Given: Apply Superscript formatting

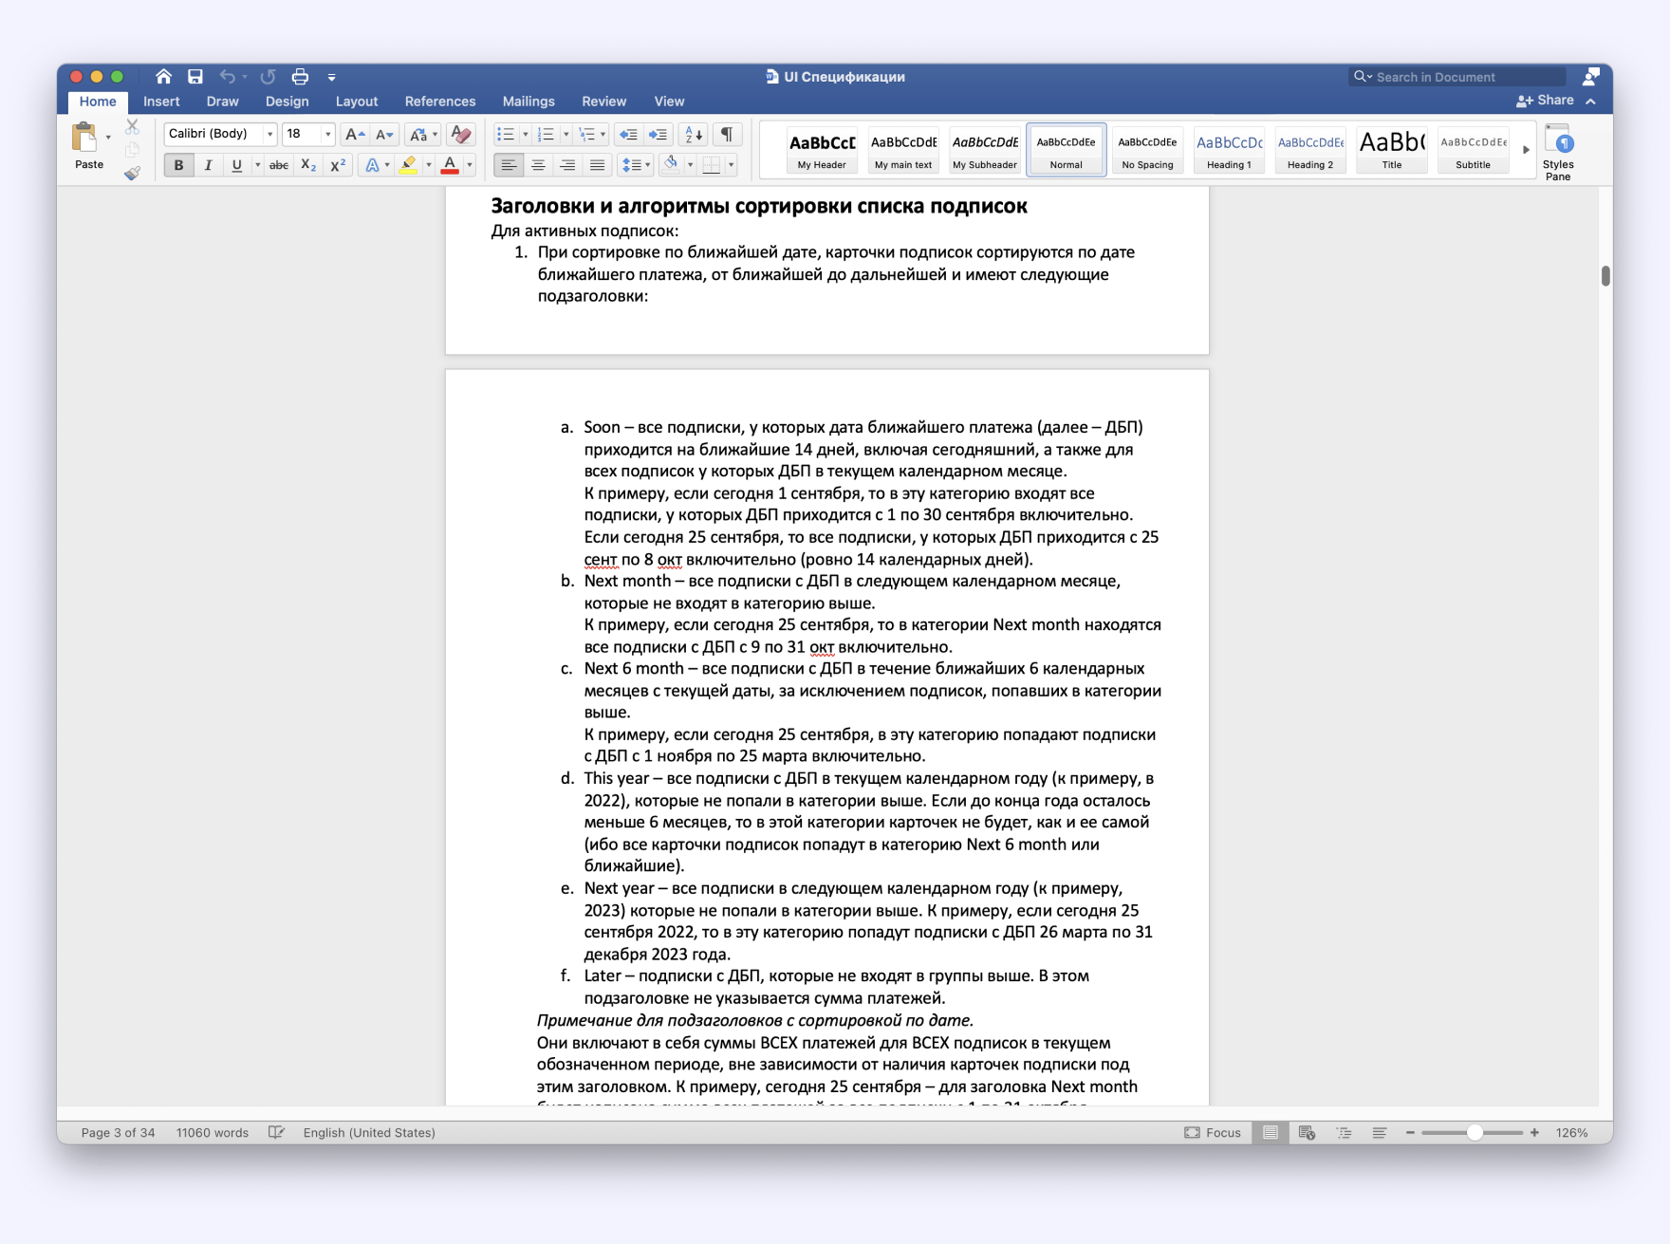Looking at the screenshot, I should click(338, 165).
